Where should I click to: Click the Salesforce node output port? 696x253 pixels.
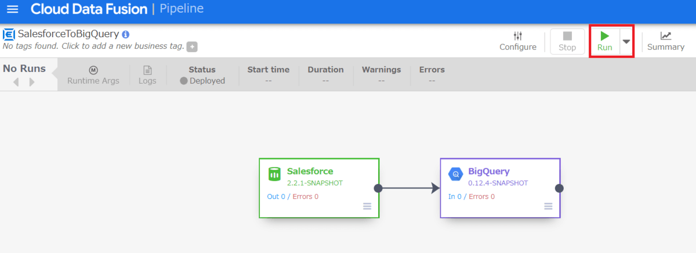click(378, 188)
